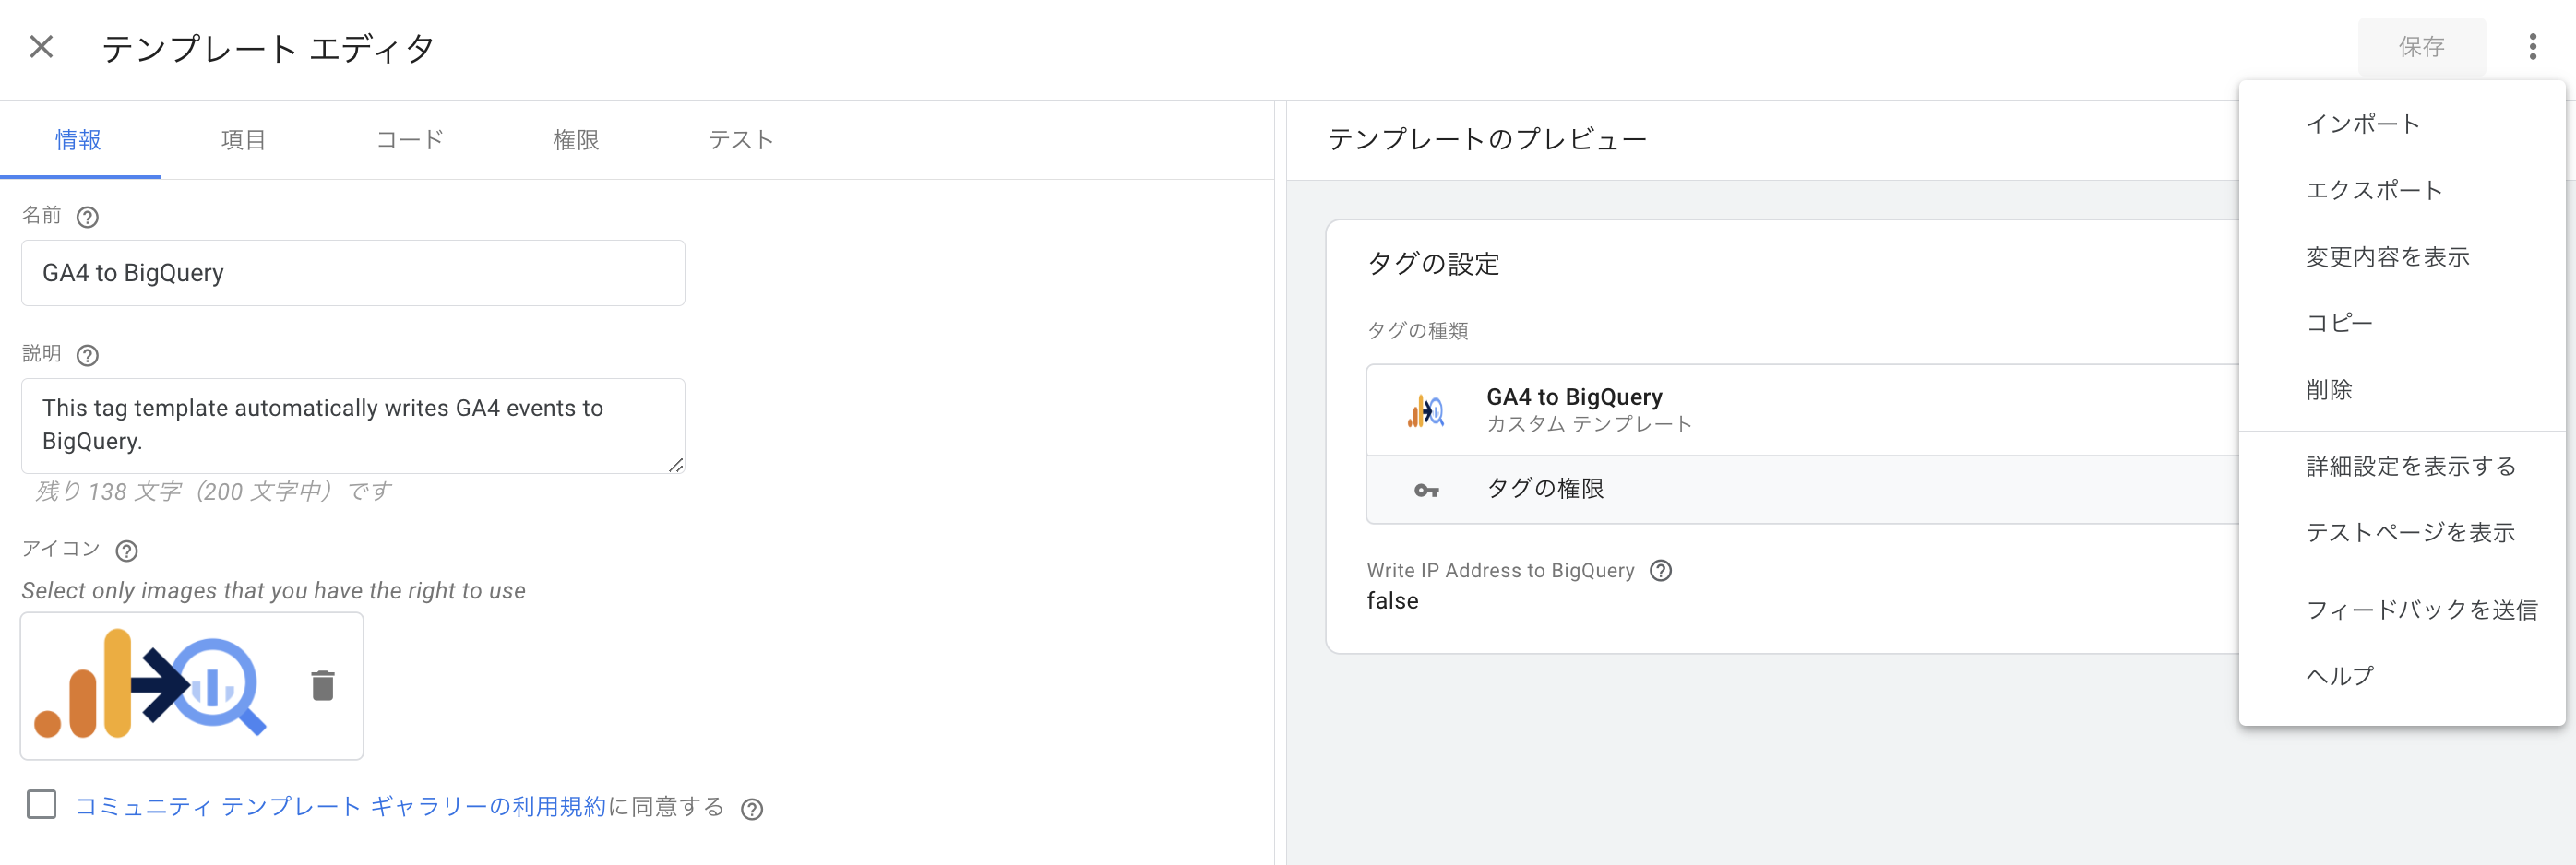Switch to the コード tab
The image size is (2576, 865).
coord(408,140)
